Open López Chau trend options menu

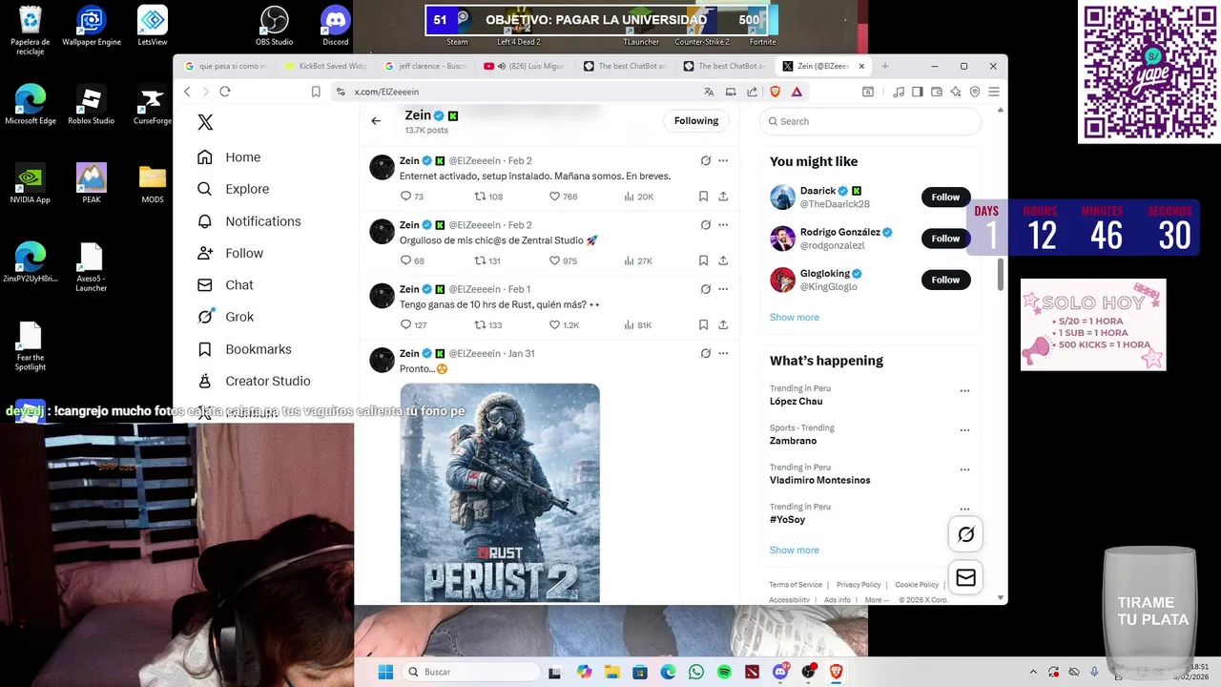(964, 391)
